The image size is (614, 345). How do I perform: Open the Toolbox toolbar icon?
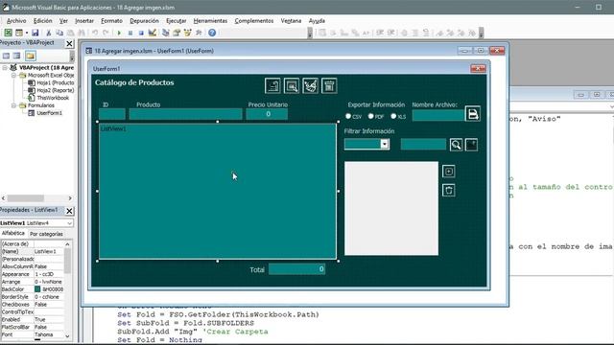pos(199,33)
